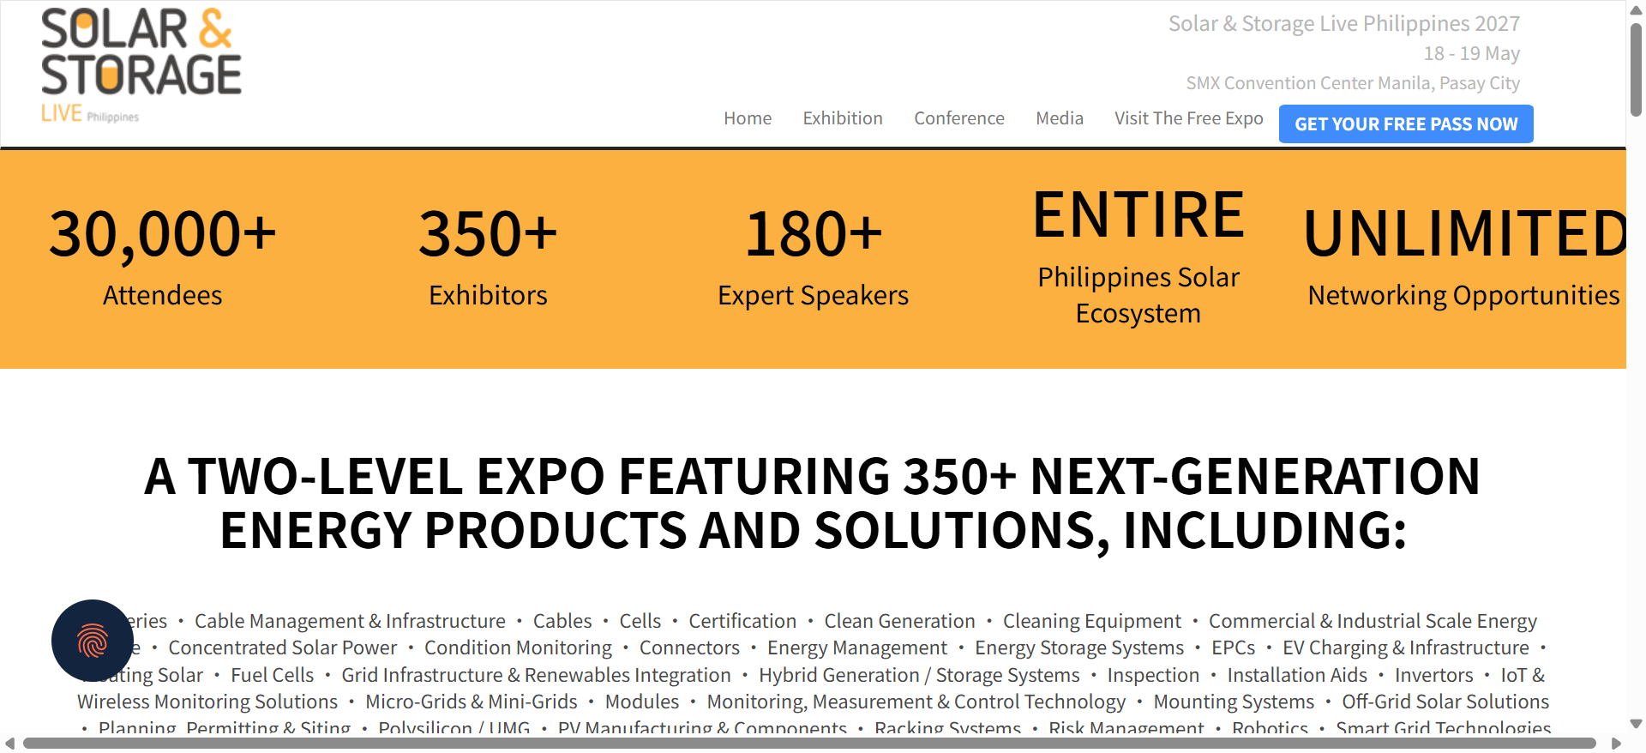Click the 'Fuel Cells' entry
Screen dimensions: 1646x753
pos(273,675)
